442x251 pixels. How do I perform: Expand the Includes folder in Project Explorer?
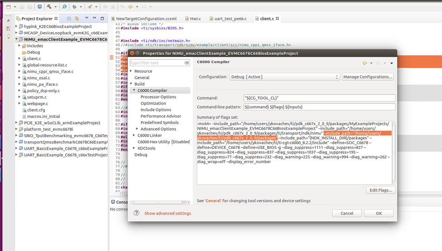click(20, 46)
